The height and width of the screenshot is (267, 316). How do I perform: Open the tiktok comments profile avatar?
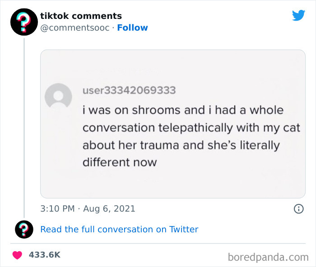tap(24, 22)
